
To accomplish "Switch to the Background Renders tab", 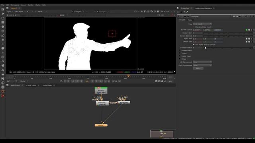I will tap(204, 8).
